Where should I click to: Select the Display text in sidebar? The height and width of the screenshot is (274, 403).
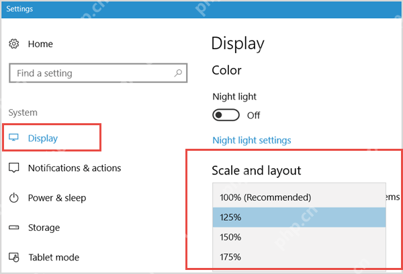[43, 138]
